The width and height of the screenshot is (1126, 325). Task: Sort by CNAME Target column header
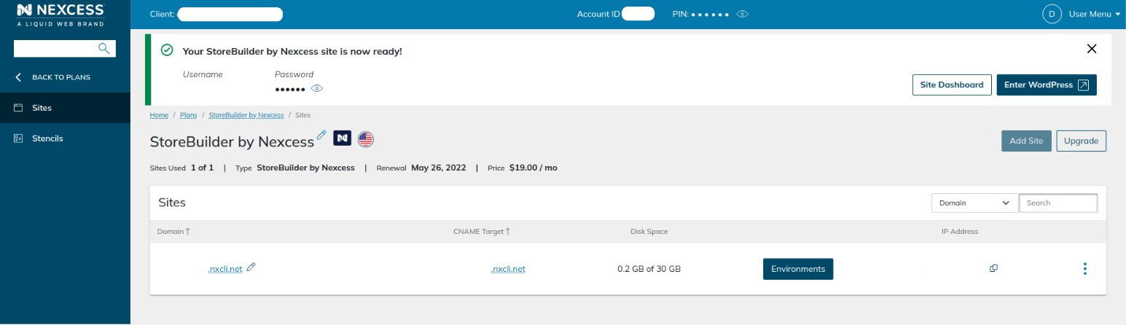(x=482, y=232)
